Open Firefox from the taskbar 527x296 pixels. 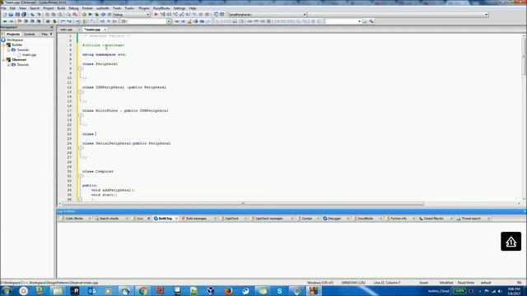coord(228,291)
